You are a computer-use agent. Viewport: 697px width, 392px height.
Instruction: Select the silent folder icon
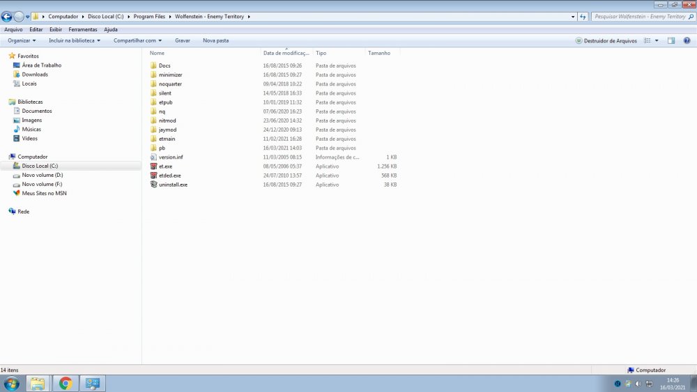tap(153, 93)
